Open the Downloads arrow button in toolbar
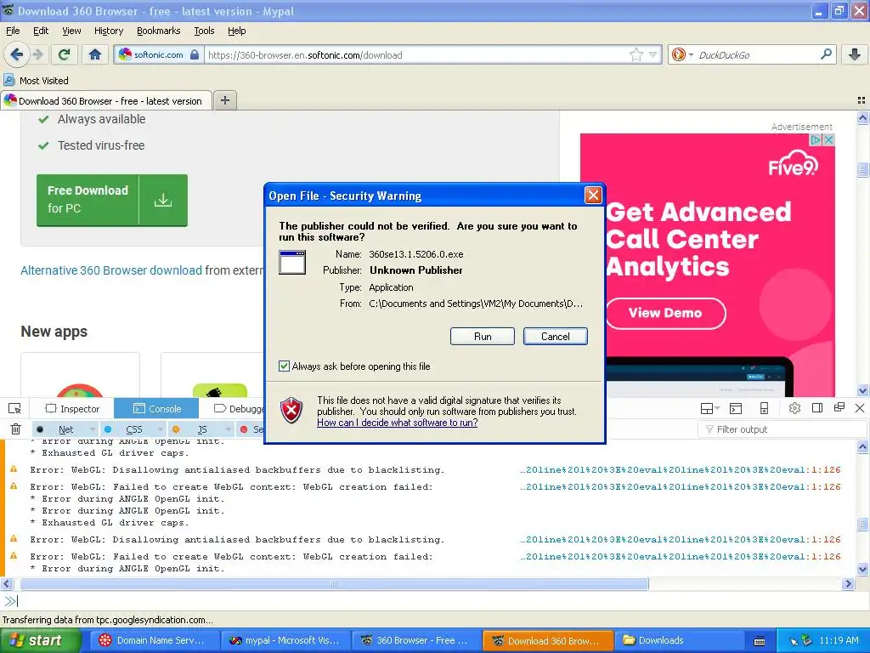 click(x=855, y=54)
